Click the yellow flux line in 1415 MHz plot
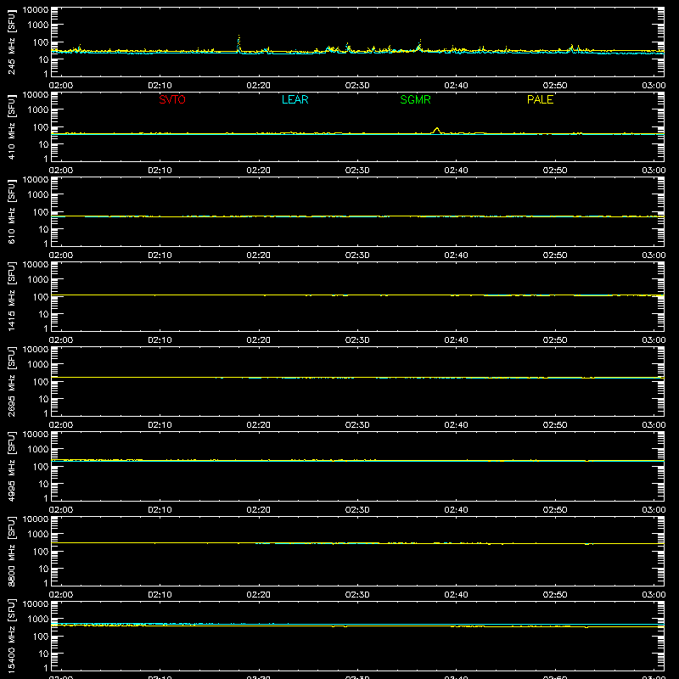Viewport: 679px width, 679px height. (x=357, y=295)
